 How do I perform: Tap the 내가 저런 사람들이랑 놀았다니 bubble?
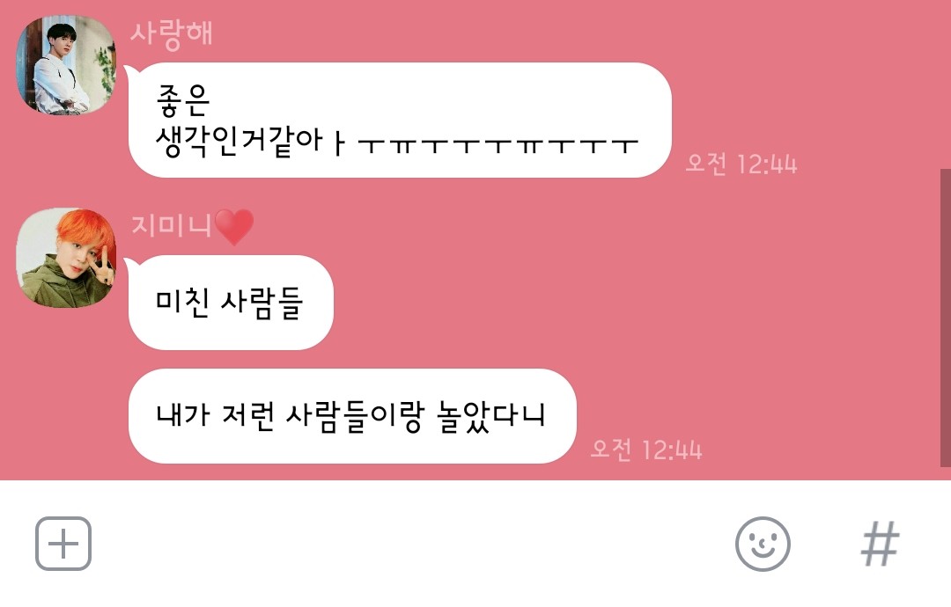pyautogui.click(x=351, y=416)
